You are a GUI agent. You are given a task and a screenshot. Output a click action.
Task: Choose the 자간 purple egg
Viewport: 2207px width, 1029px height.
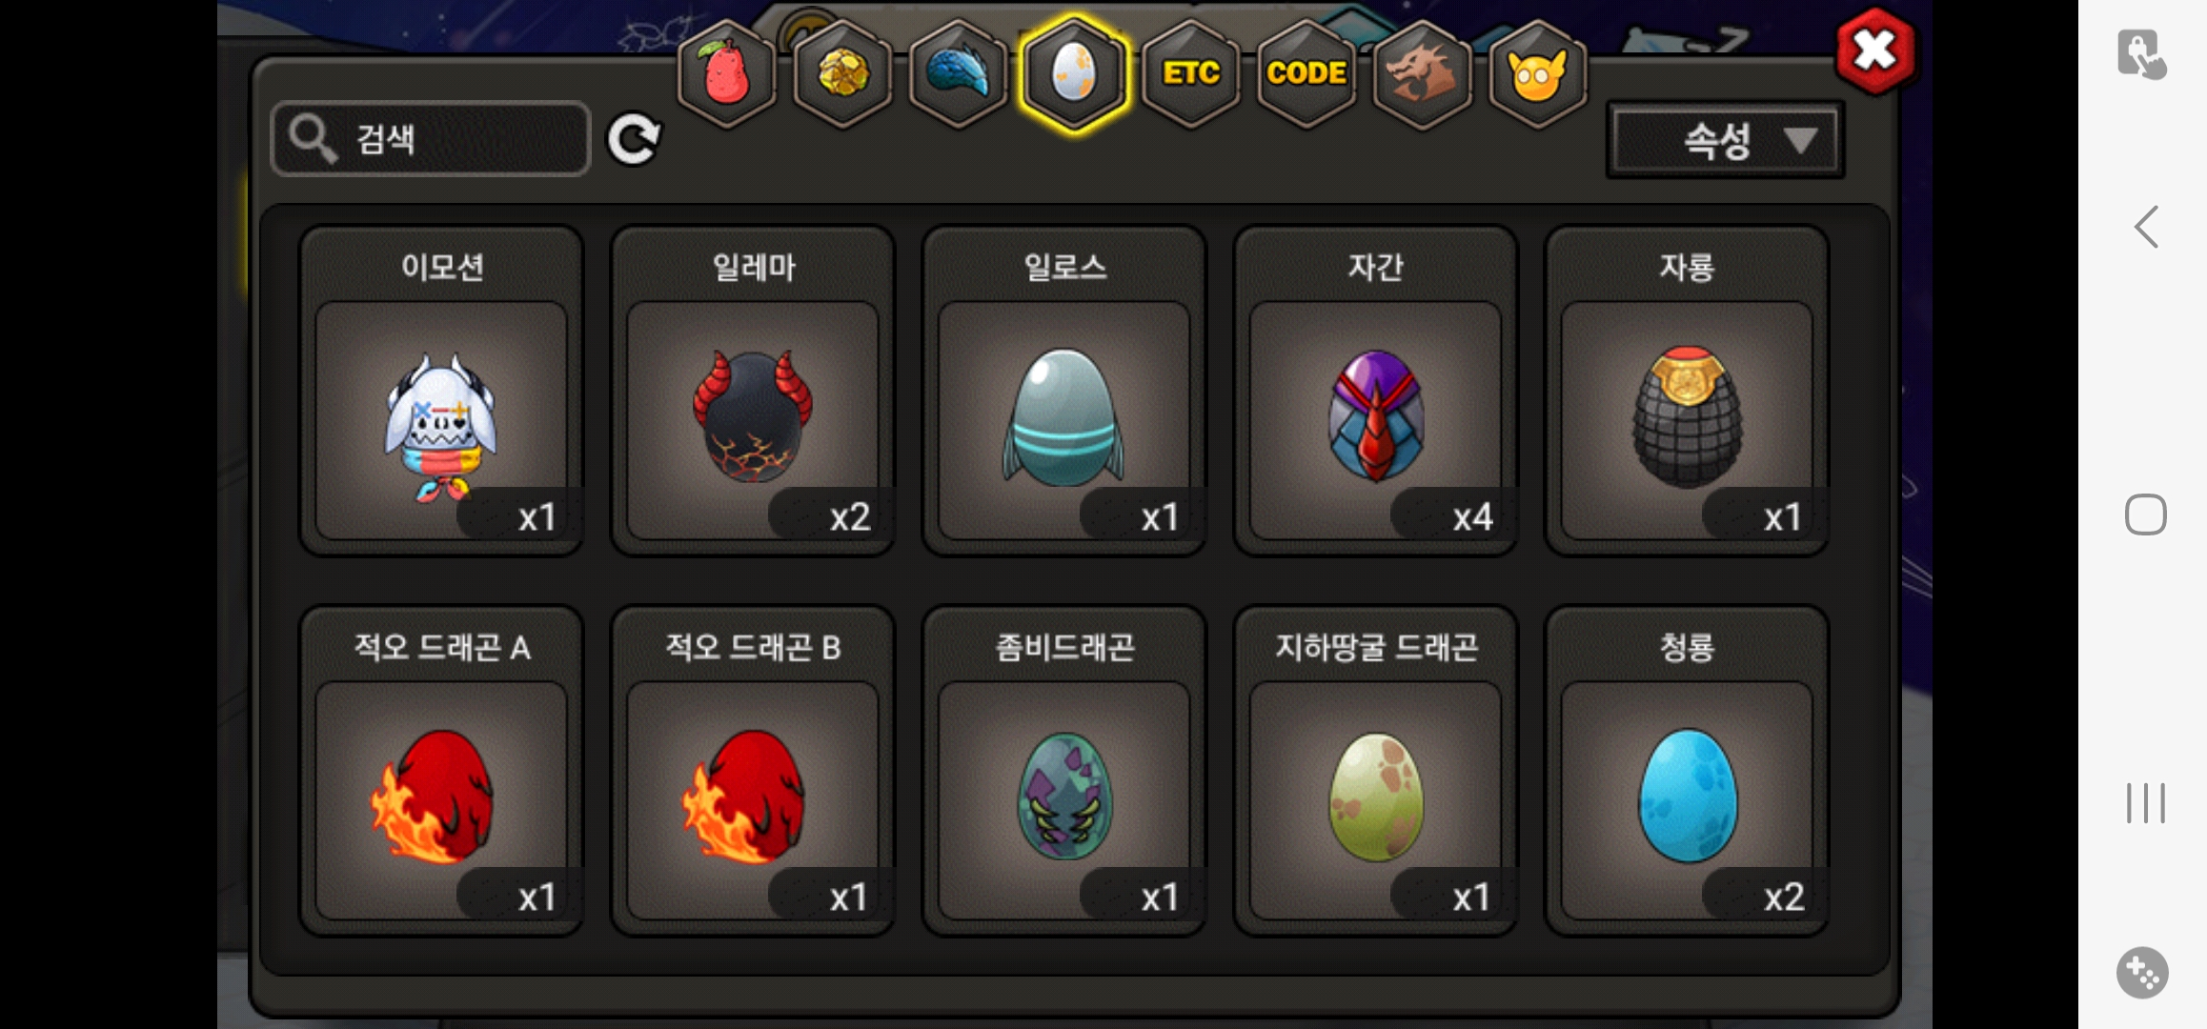pyautogui.click(x=1375, y=391)
